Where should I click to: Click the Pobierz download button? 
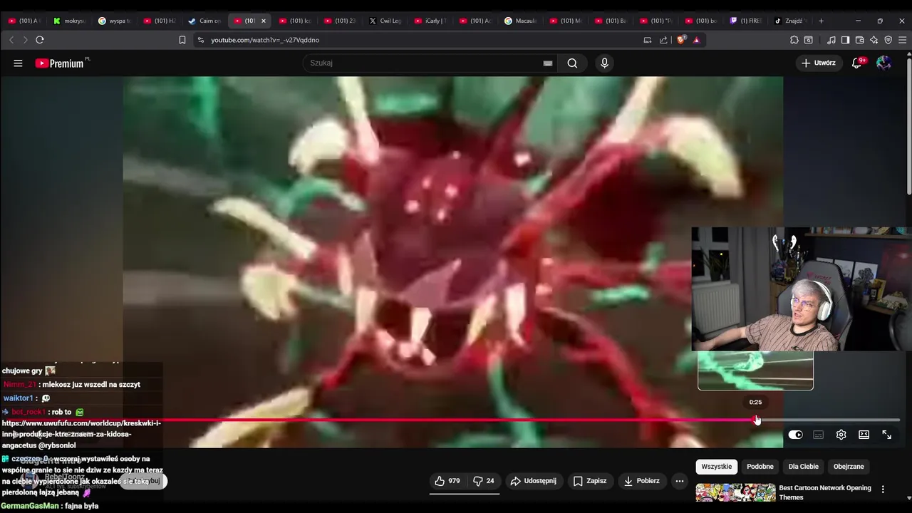[x=641, y=481]
